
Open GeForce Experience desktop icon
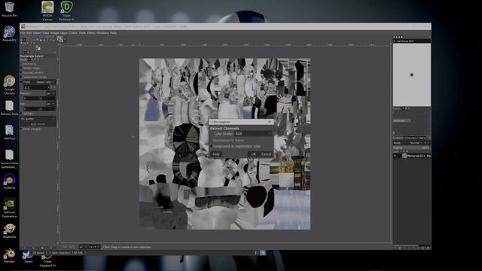pos(9,208)
